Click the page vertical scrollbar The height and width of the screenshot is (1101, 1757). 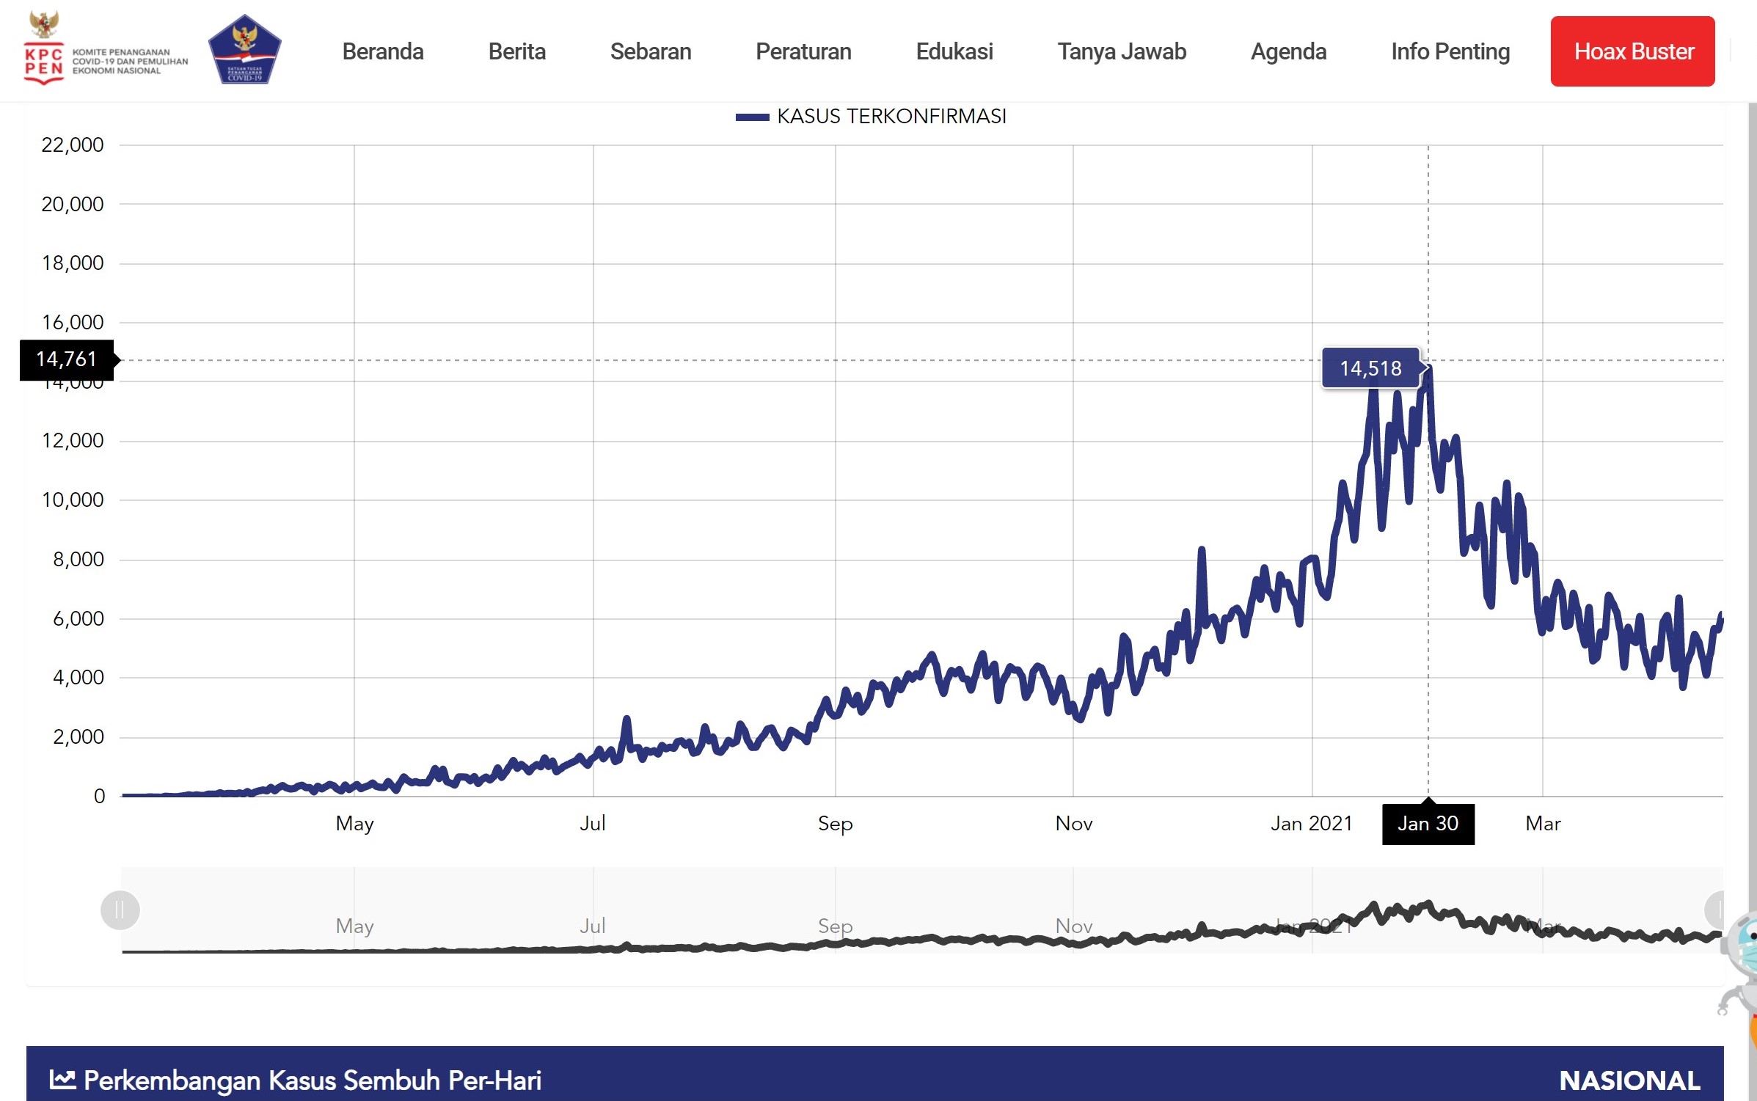tap(1752, 513)
